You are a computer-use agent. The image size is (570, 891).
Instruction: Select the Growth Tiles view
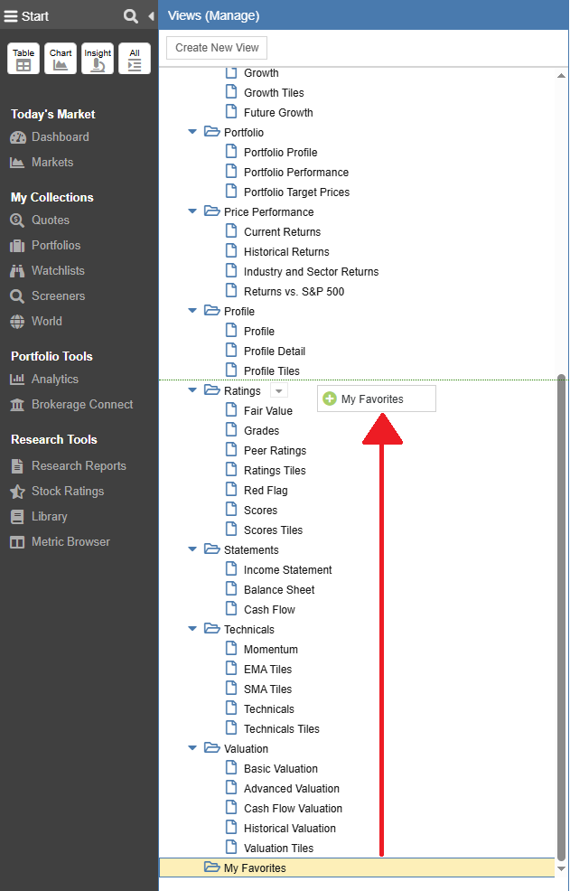[274, 92]
